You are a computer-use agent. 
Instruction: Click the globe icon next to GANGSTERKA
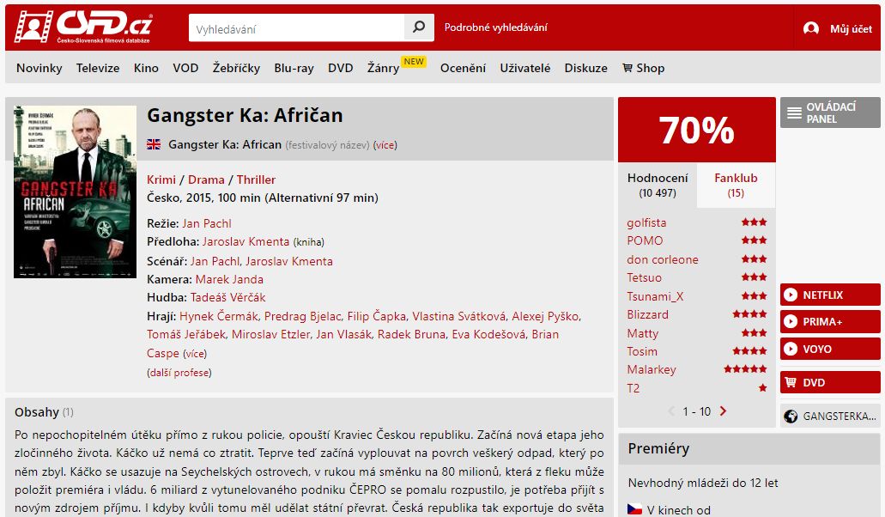(791, 416)
